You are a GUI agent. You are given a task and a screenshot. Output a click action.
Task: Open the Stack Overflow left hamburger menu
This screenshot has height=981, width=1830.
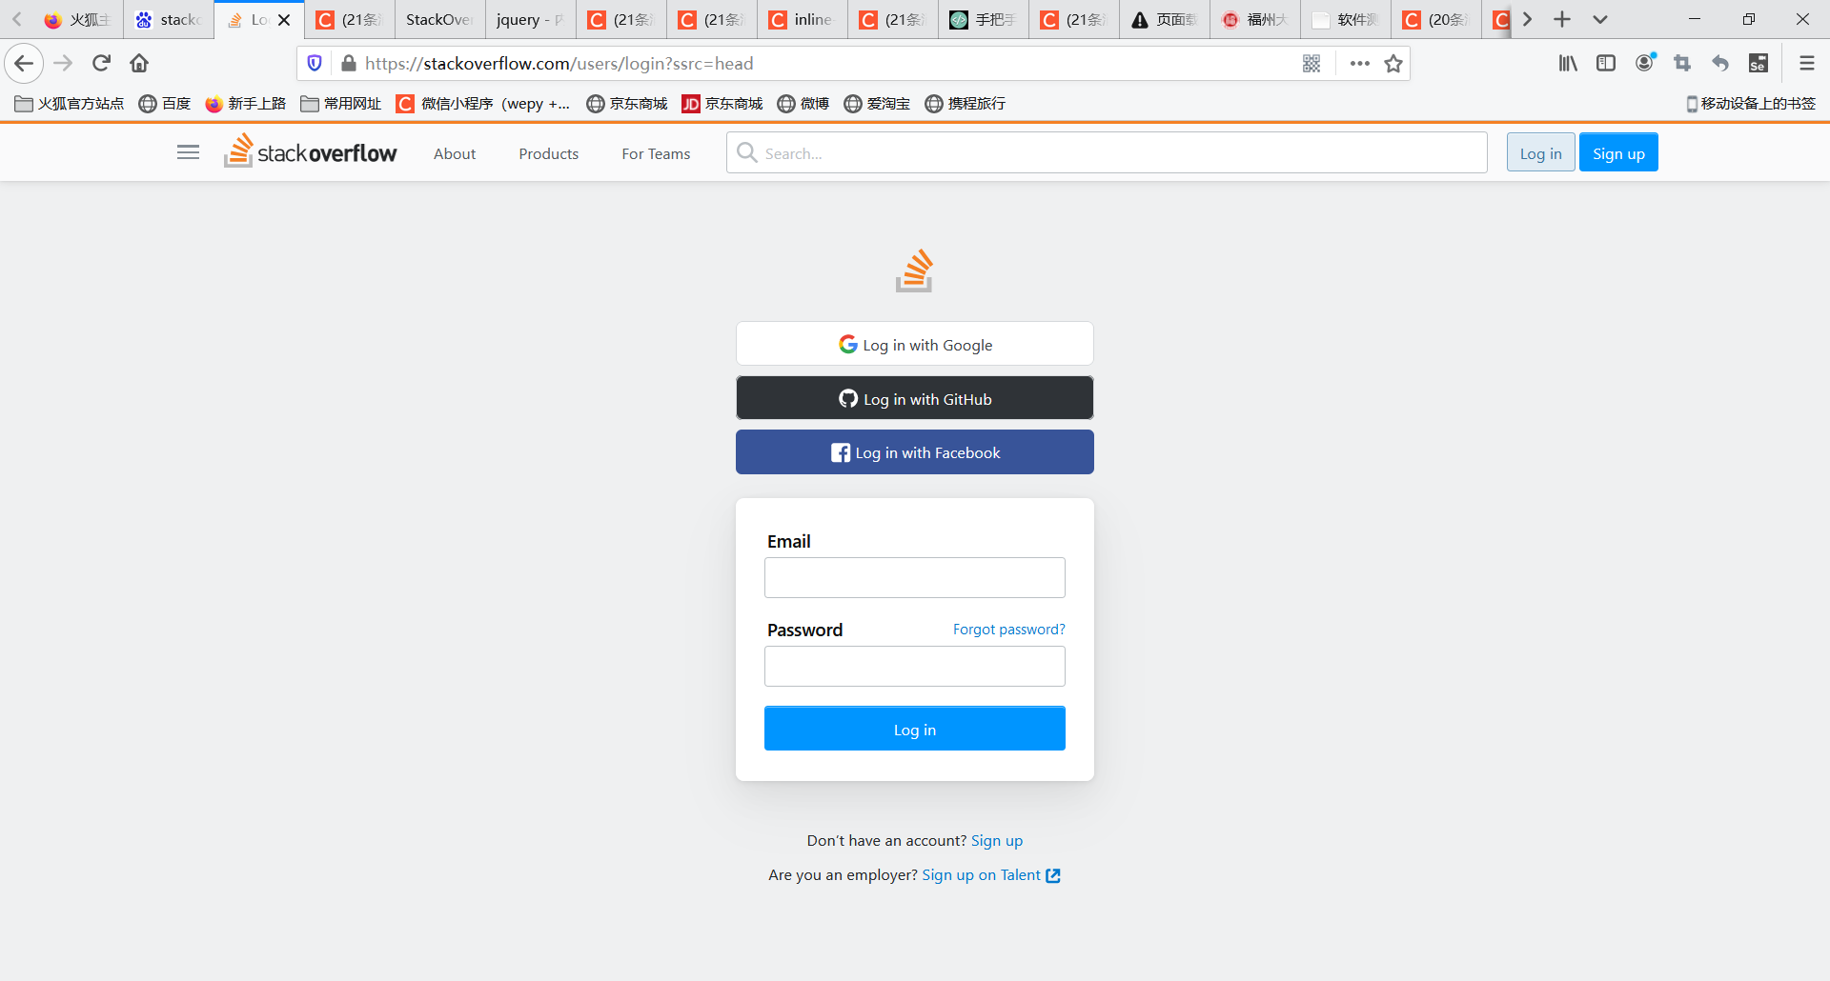point(189,152)
